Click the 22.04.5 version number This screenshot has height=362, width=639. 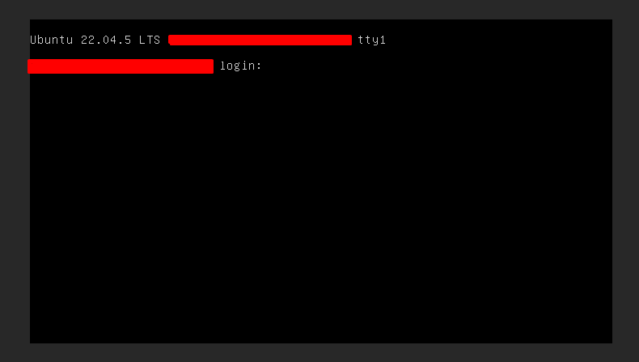coord(106,40)
